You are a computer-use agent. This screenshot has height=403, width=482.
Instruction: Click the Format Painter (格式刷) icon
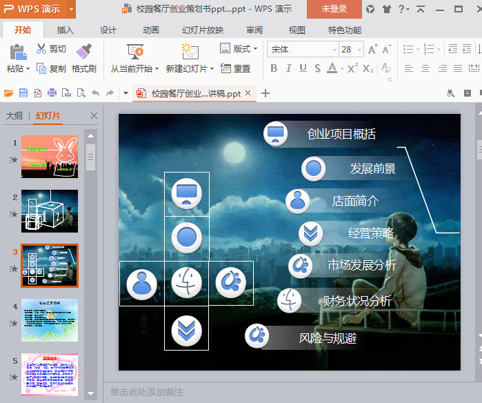pos(83,52)
